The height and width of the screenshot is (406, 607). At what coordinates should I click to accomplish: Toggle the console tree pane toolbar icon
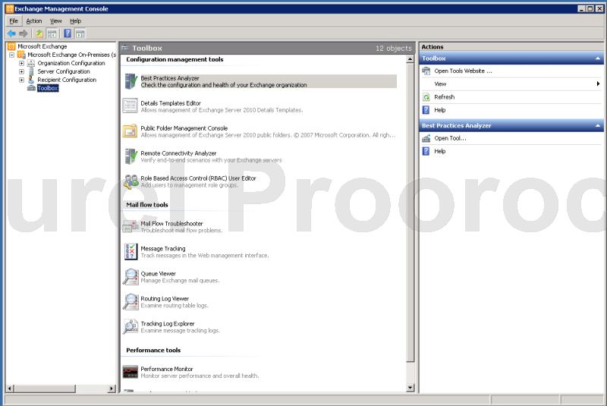click(52, 33)
